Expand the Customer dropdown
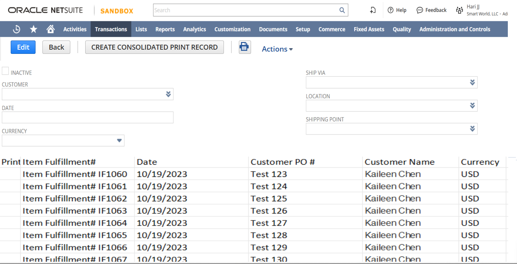The width and height of the screenshot is (517, 264). point(168,94)
